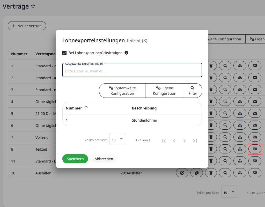This screenshot has width=265, height=207.
Task: Click the Filter button in dialog
Action: tap(193, 91)
